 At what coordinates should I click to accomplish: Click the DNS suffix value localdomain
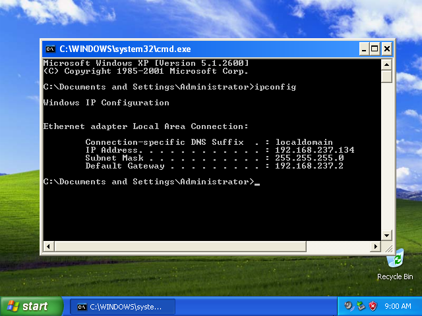tap(304, 142)
